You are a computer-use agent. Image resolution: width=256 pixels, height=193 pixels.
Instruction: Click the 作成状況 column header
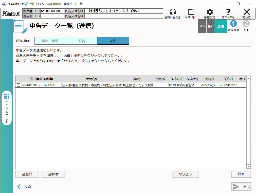[x=192, y=79]
